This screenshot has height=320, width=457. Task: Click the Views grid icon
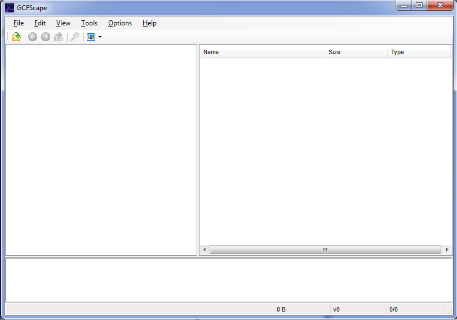[x=91, y=37]
